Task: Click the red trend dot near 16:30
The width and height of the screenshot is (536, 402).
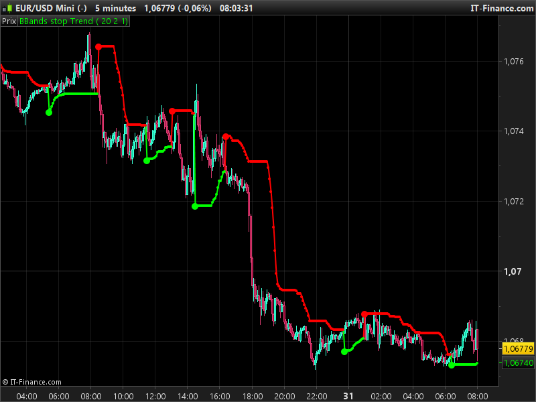Action: pyautogui.click(x=226, y=137)
